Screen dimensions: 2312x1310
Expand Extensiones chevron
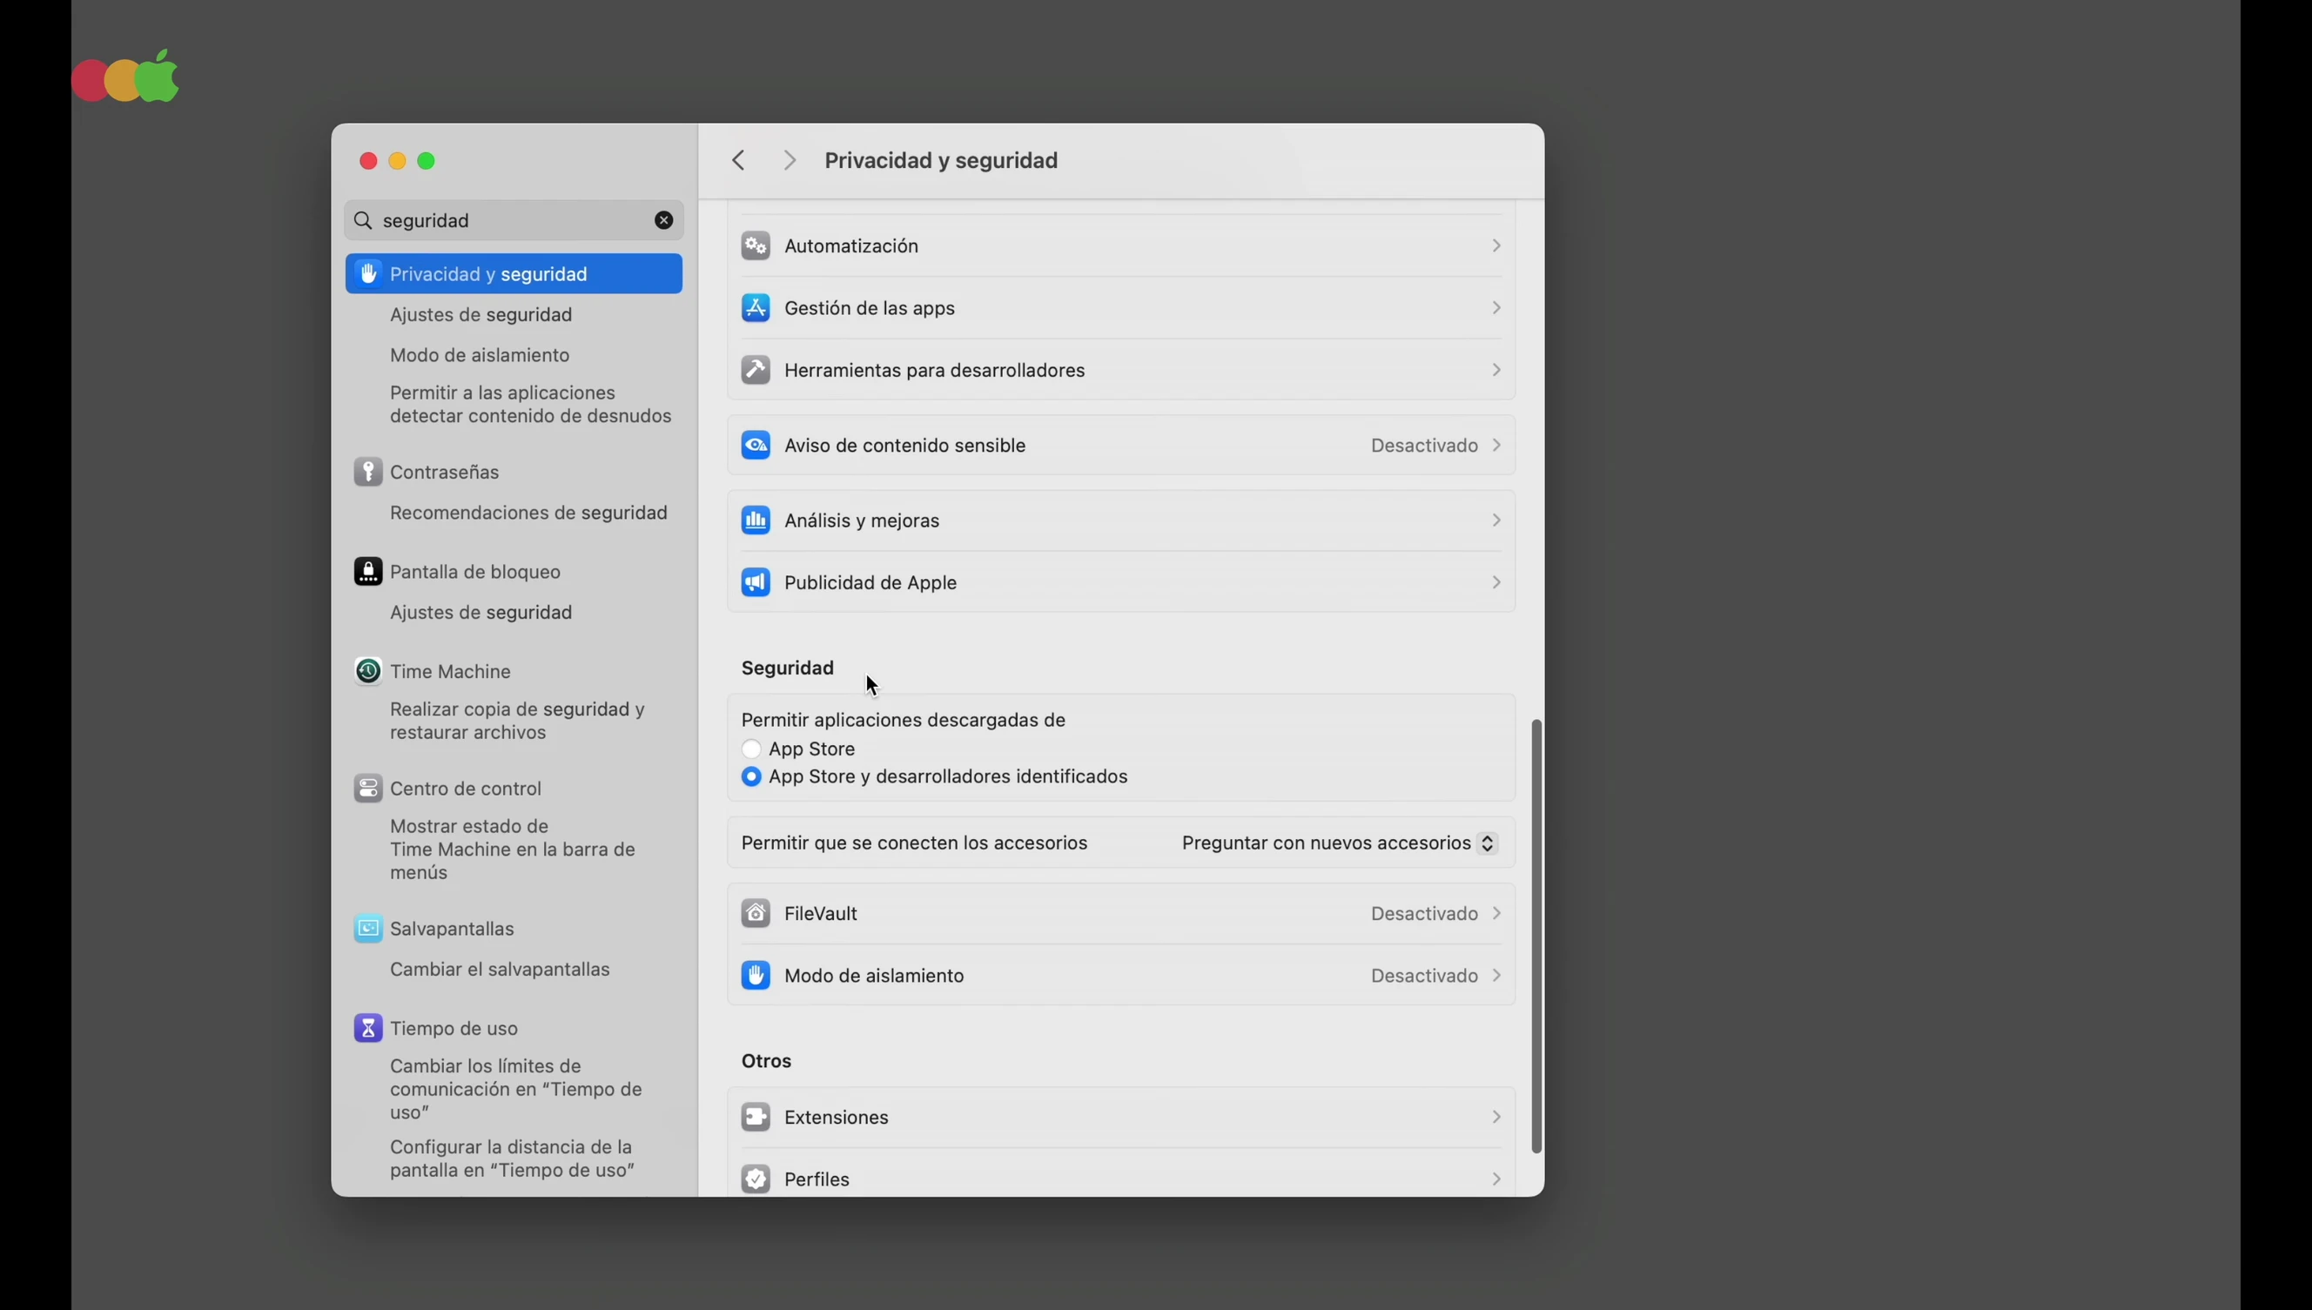point(1496,1117)
